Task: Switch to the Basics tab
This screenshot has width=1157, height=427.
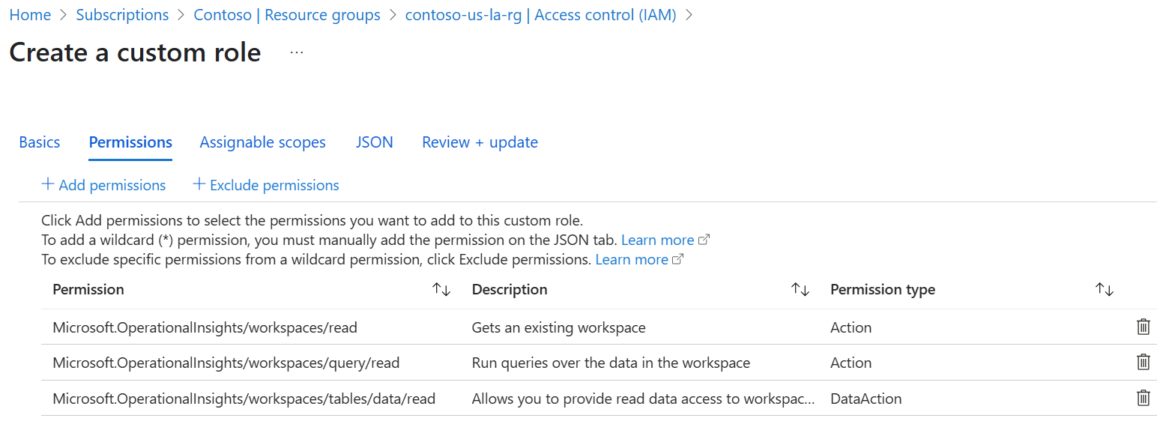Action: pos(40,142)
